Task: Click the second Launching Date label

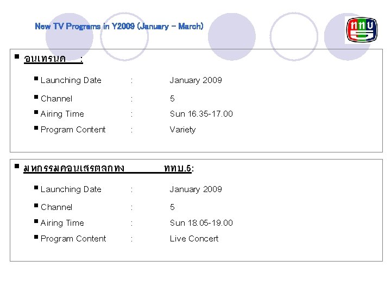Action: pyautogui.click(x=71, y=189)
